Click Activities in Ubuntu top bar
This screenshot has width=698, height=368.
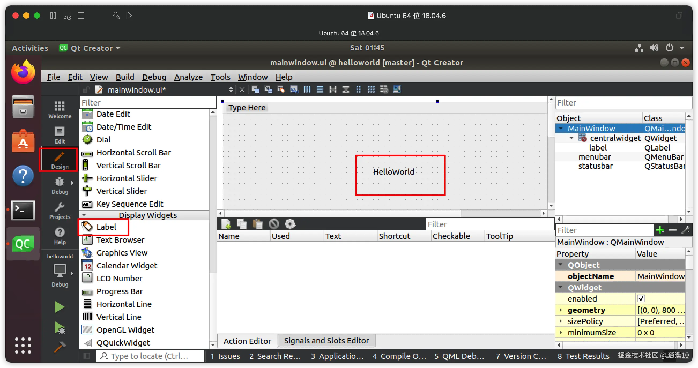click(30, 48)
